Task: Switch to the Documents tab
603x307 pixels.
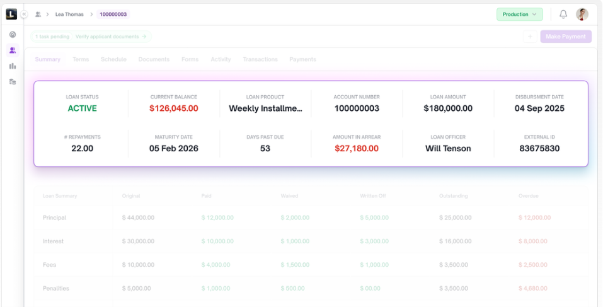Action: pyautogui.click(x=154, y=59)
